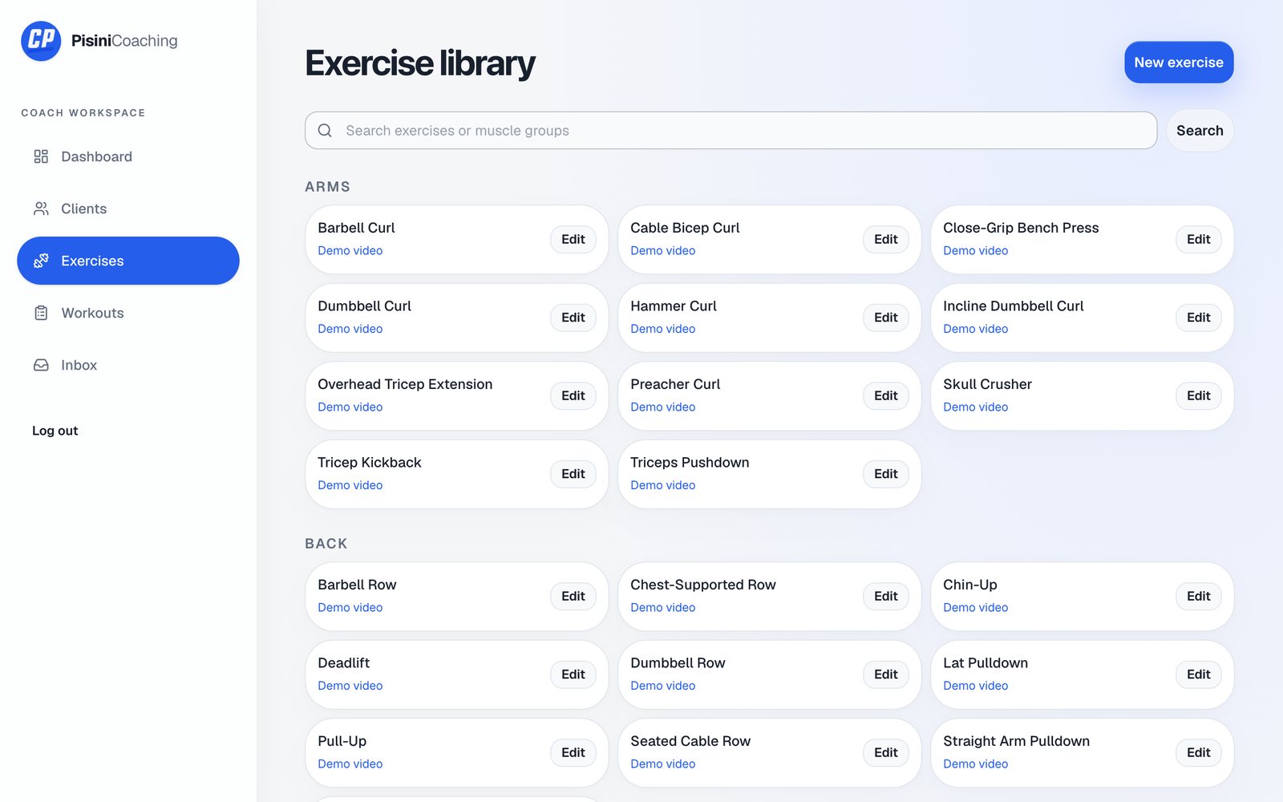The width and height of the screenshot is (1283, 802).
Task: Click the Inbox tray icon
Action: pyautogui.click(x=41, y=365)
